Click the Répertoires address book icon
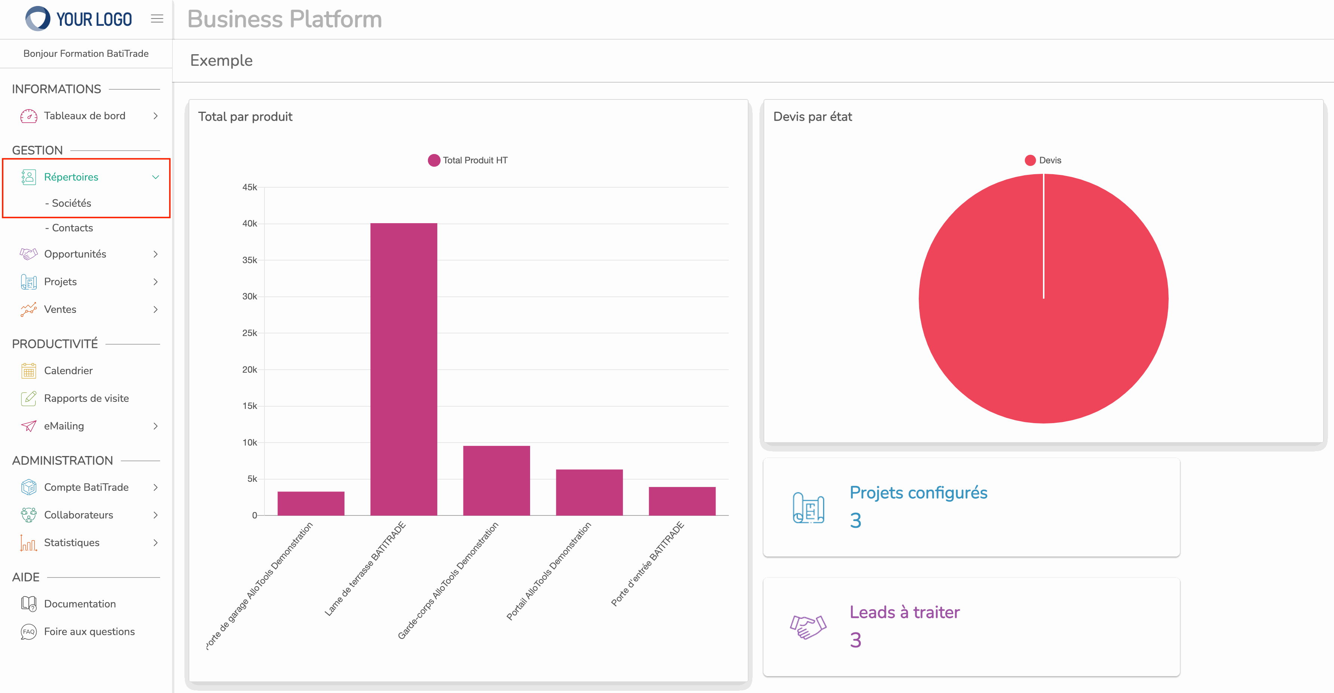This screenshot has width=1334, height=693. click(28, 177)
